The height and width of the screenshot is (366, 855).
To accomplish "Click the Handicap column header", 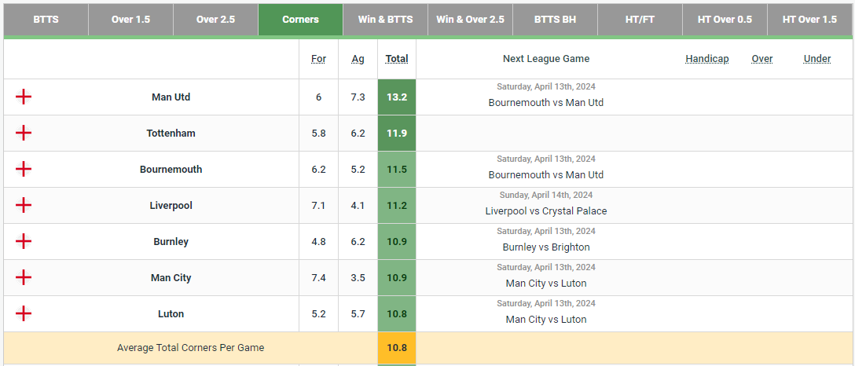I will pos(706,59).
